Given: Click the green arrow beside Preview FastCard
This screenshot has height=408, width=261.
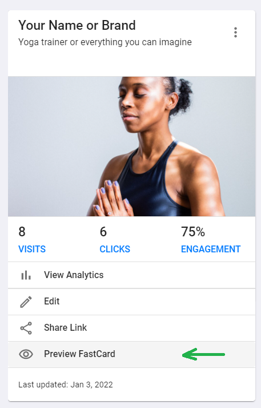Looking at the screenshot, I should coord(203,354).
